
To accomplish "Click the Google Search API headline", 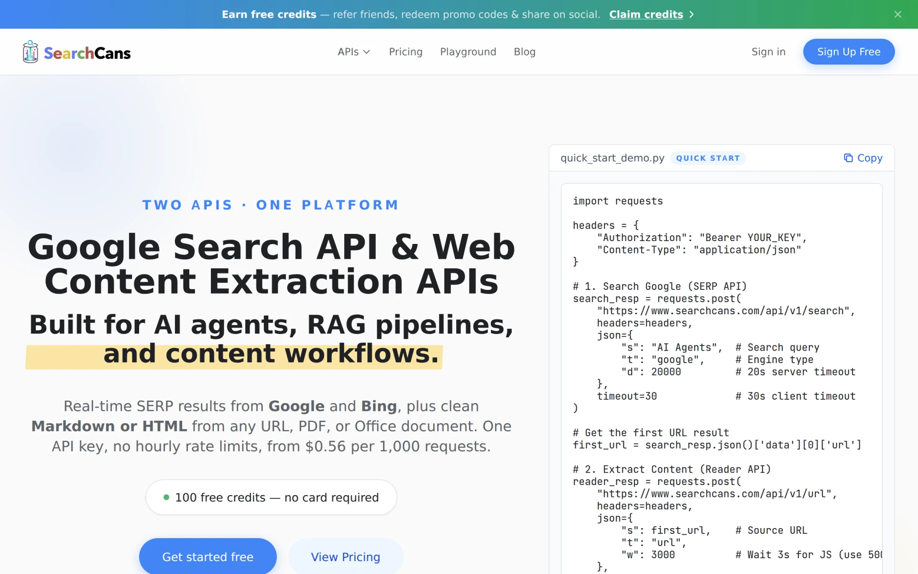I will [271, 264].
